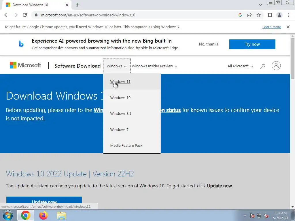Click the Bing logo in banner
This screenshot has height=221, width=295.
21,44
